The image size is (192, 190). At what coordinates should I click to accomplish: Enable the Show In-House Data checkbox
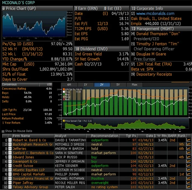pos(3,131)
